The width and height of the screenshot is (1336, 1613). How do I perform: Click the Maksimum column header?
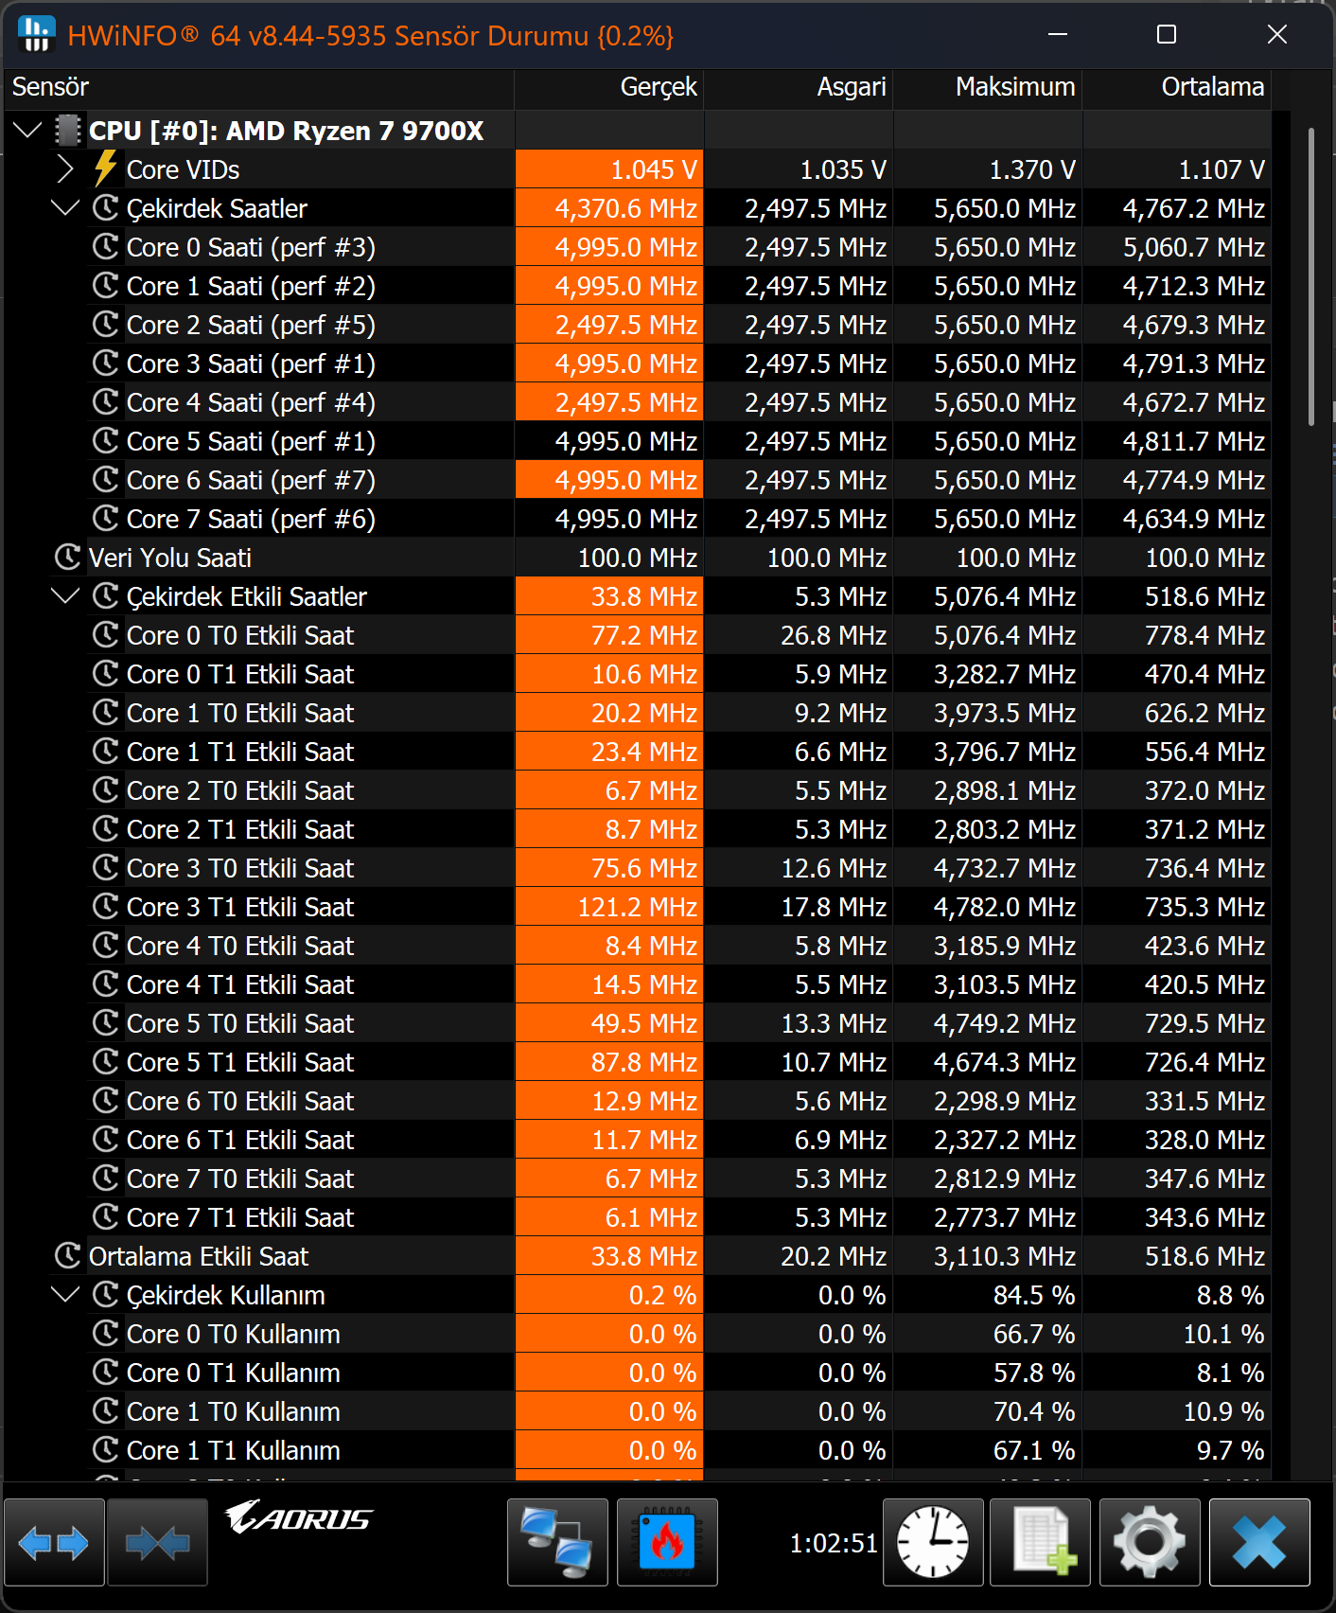[988, 87]
